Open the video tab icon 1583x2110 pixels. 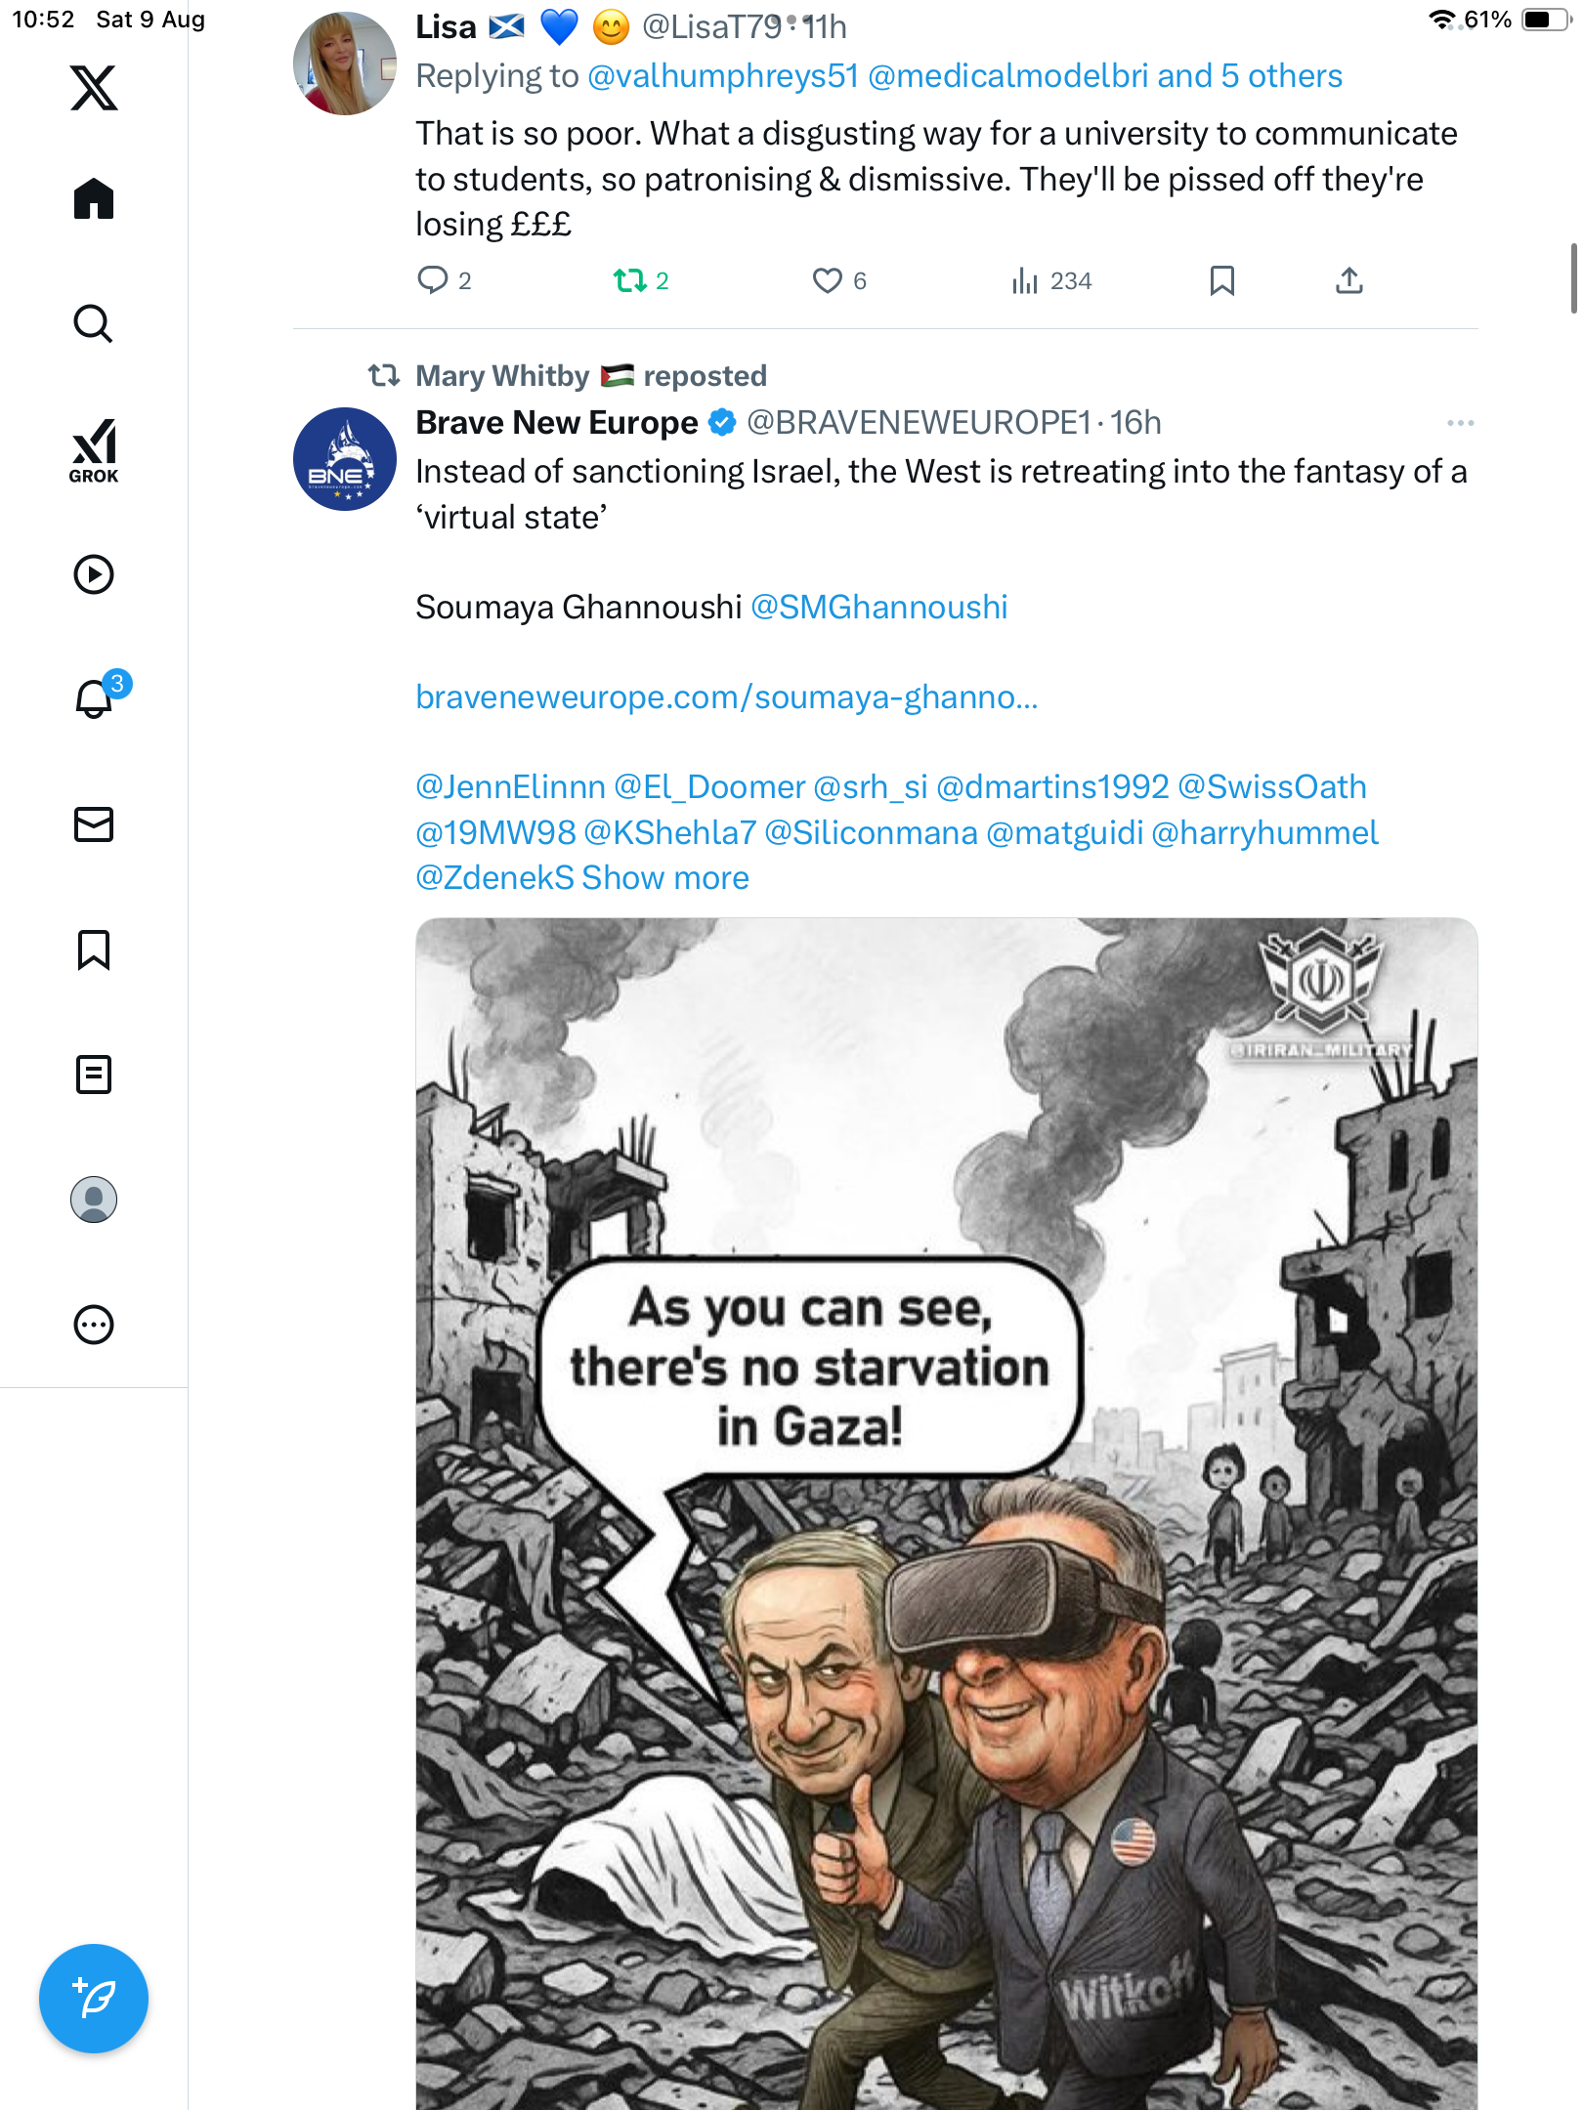(x=94, y=574)
